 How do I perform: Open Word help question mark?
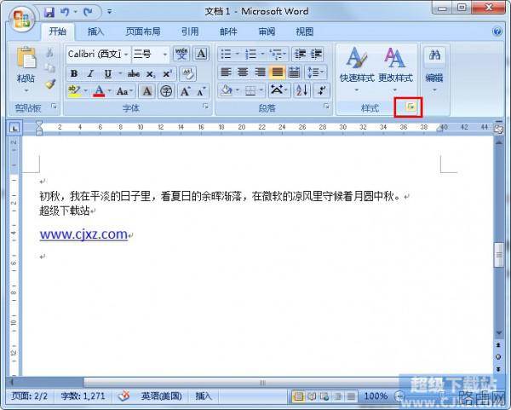[497, 32]
